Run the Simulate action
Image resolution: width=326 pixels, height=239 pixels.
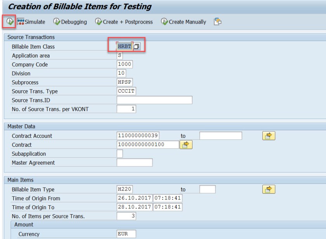31,22
